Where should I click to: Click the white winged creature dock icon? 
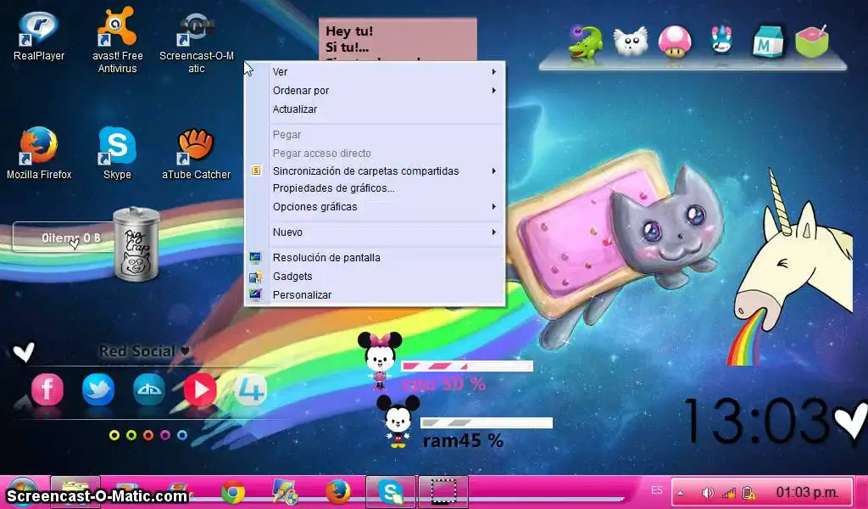[631, 42]
